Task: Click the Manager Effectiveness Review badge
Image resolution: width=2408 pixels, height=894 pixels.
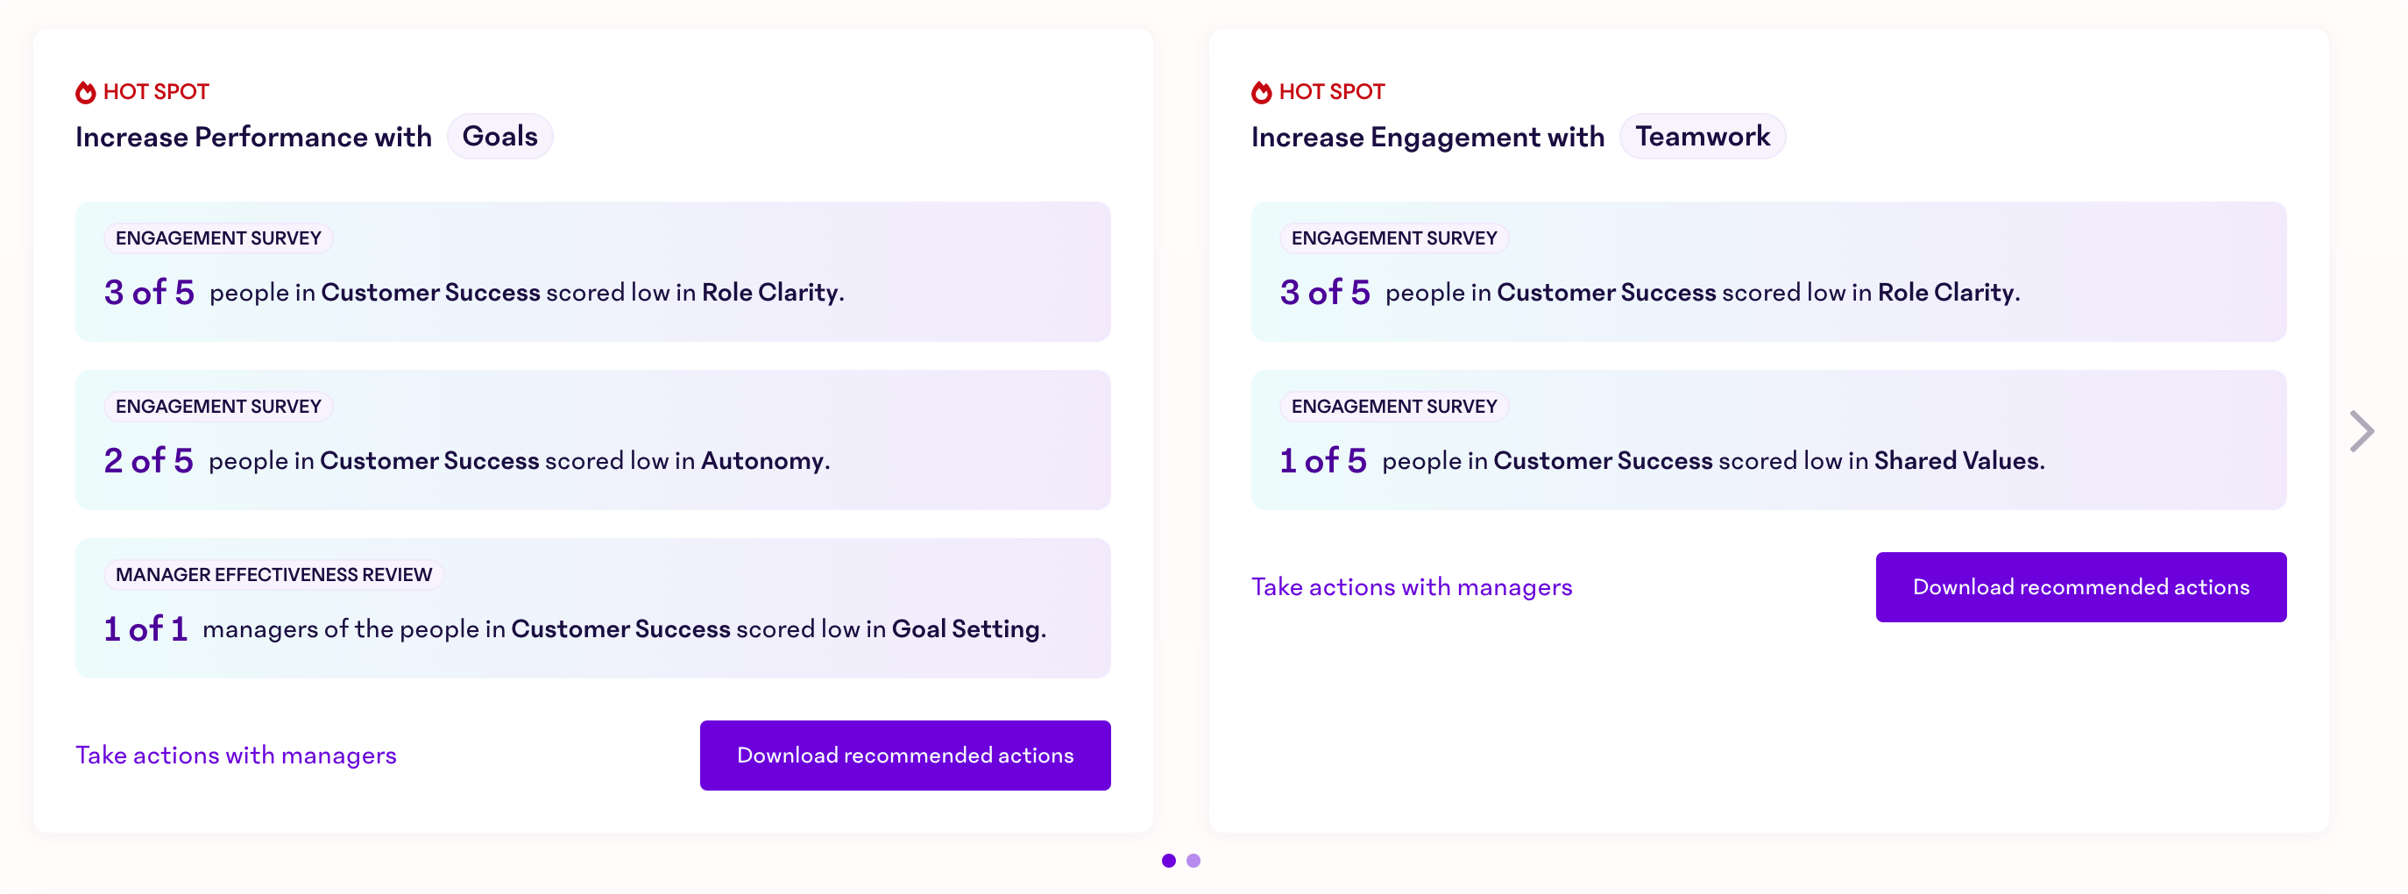Action: click(273, 574)
